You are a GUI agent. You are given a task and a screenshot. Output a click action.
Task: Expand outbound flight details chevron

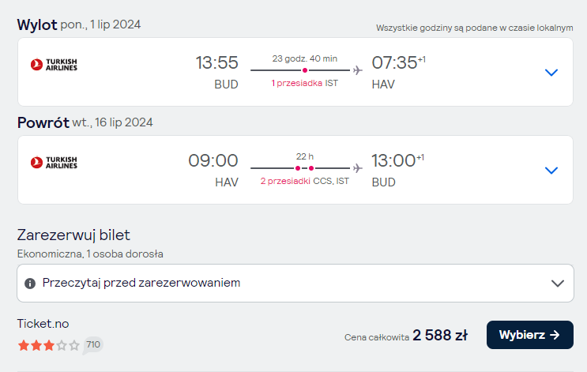(x=551, y=72)
